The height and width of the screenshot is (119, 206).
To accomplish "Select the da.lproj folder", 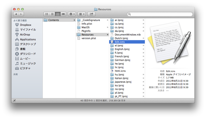I will point(127,31).
